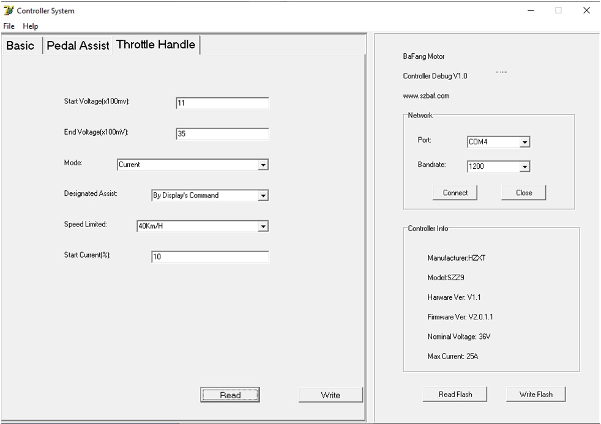The image size is (601, 424).
Task: Click the www.szbaf.com text
Action: 426,96
